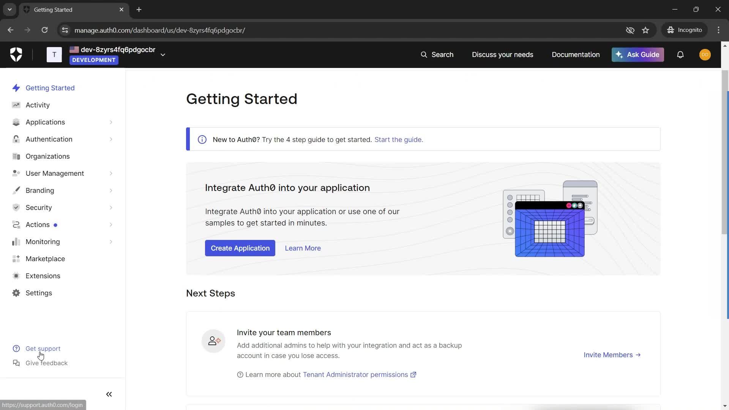
Task: Click the tenant avatar letter T
Action: click(x=54, y=55)
